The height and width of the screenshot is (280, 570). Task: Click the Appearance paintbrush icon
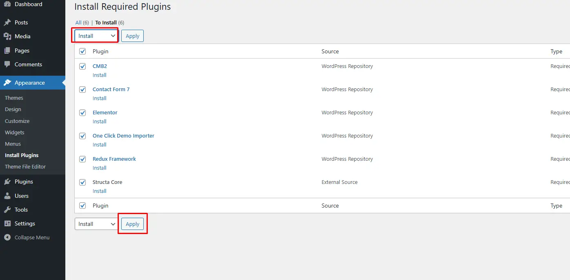pos(7,83)
